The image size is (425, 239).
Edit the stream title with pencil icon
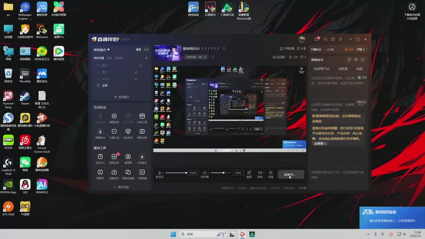click(x=224, y=48)
